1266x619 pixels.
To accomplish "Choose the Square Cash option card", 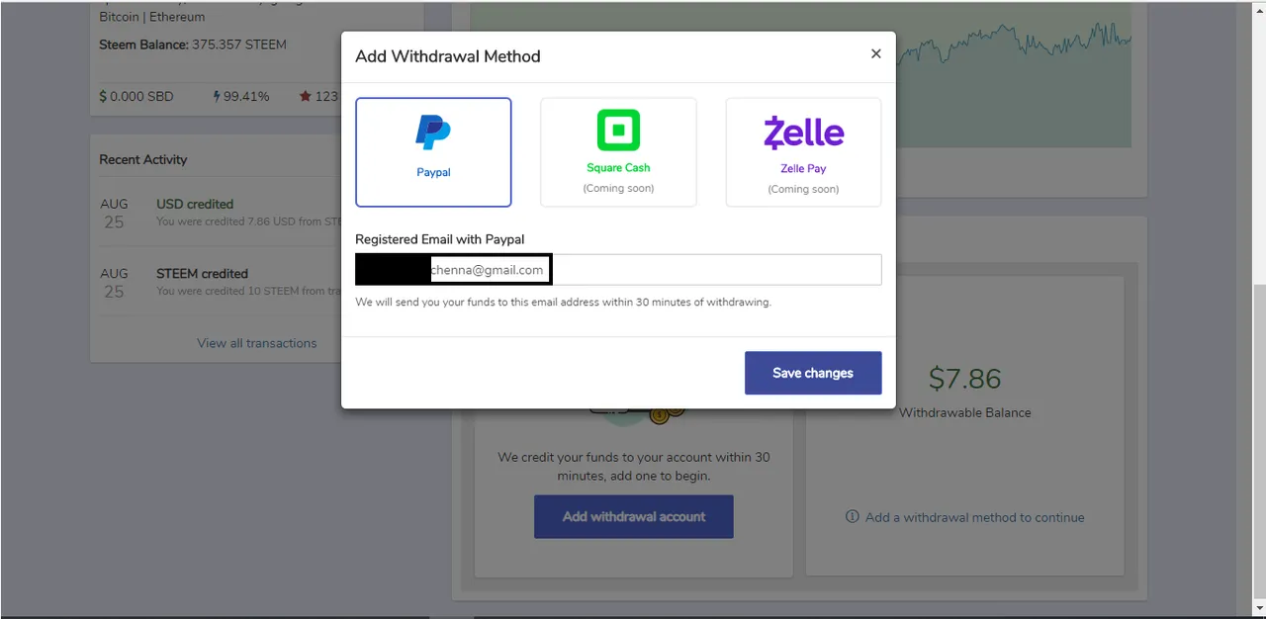I will 618,152.
